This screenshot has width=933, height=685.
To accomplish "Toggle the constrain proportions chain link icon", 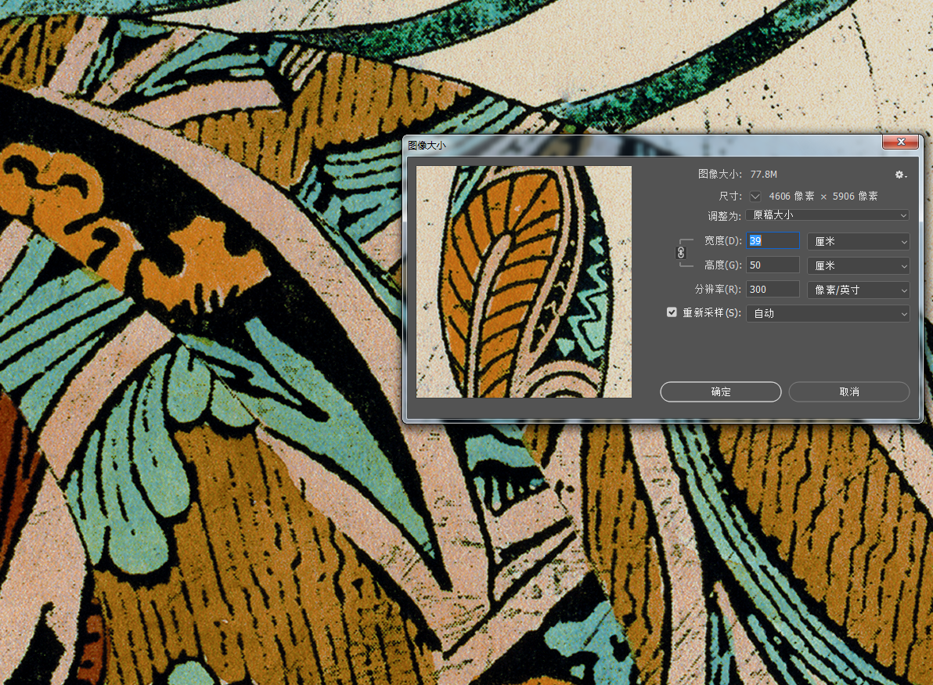I will (x=681, y=253).
